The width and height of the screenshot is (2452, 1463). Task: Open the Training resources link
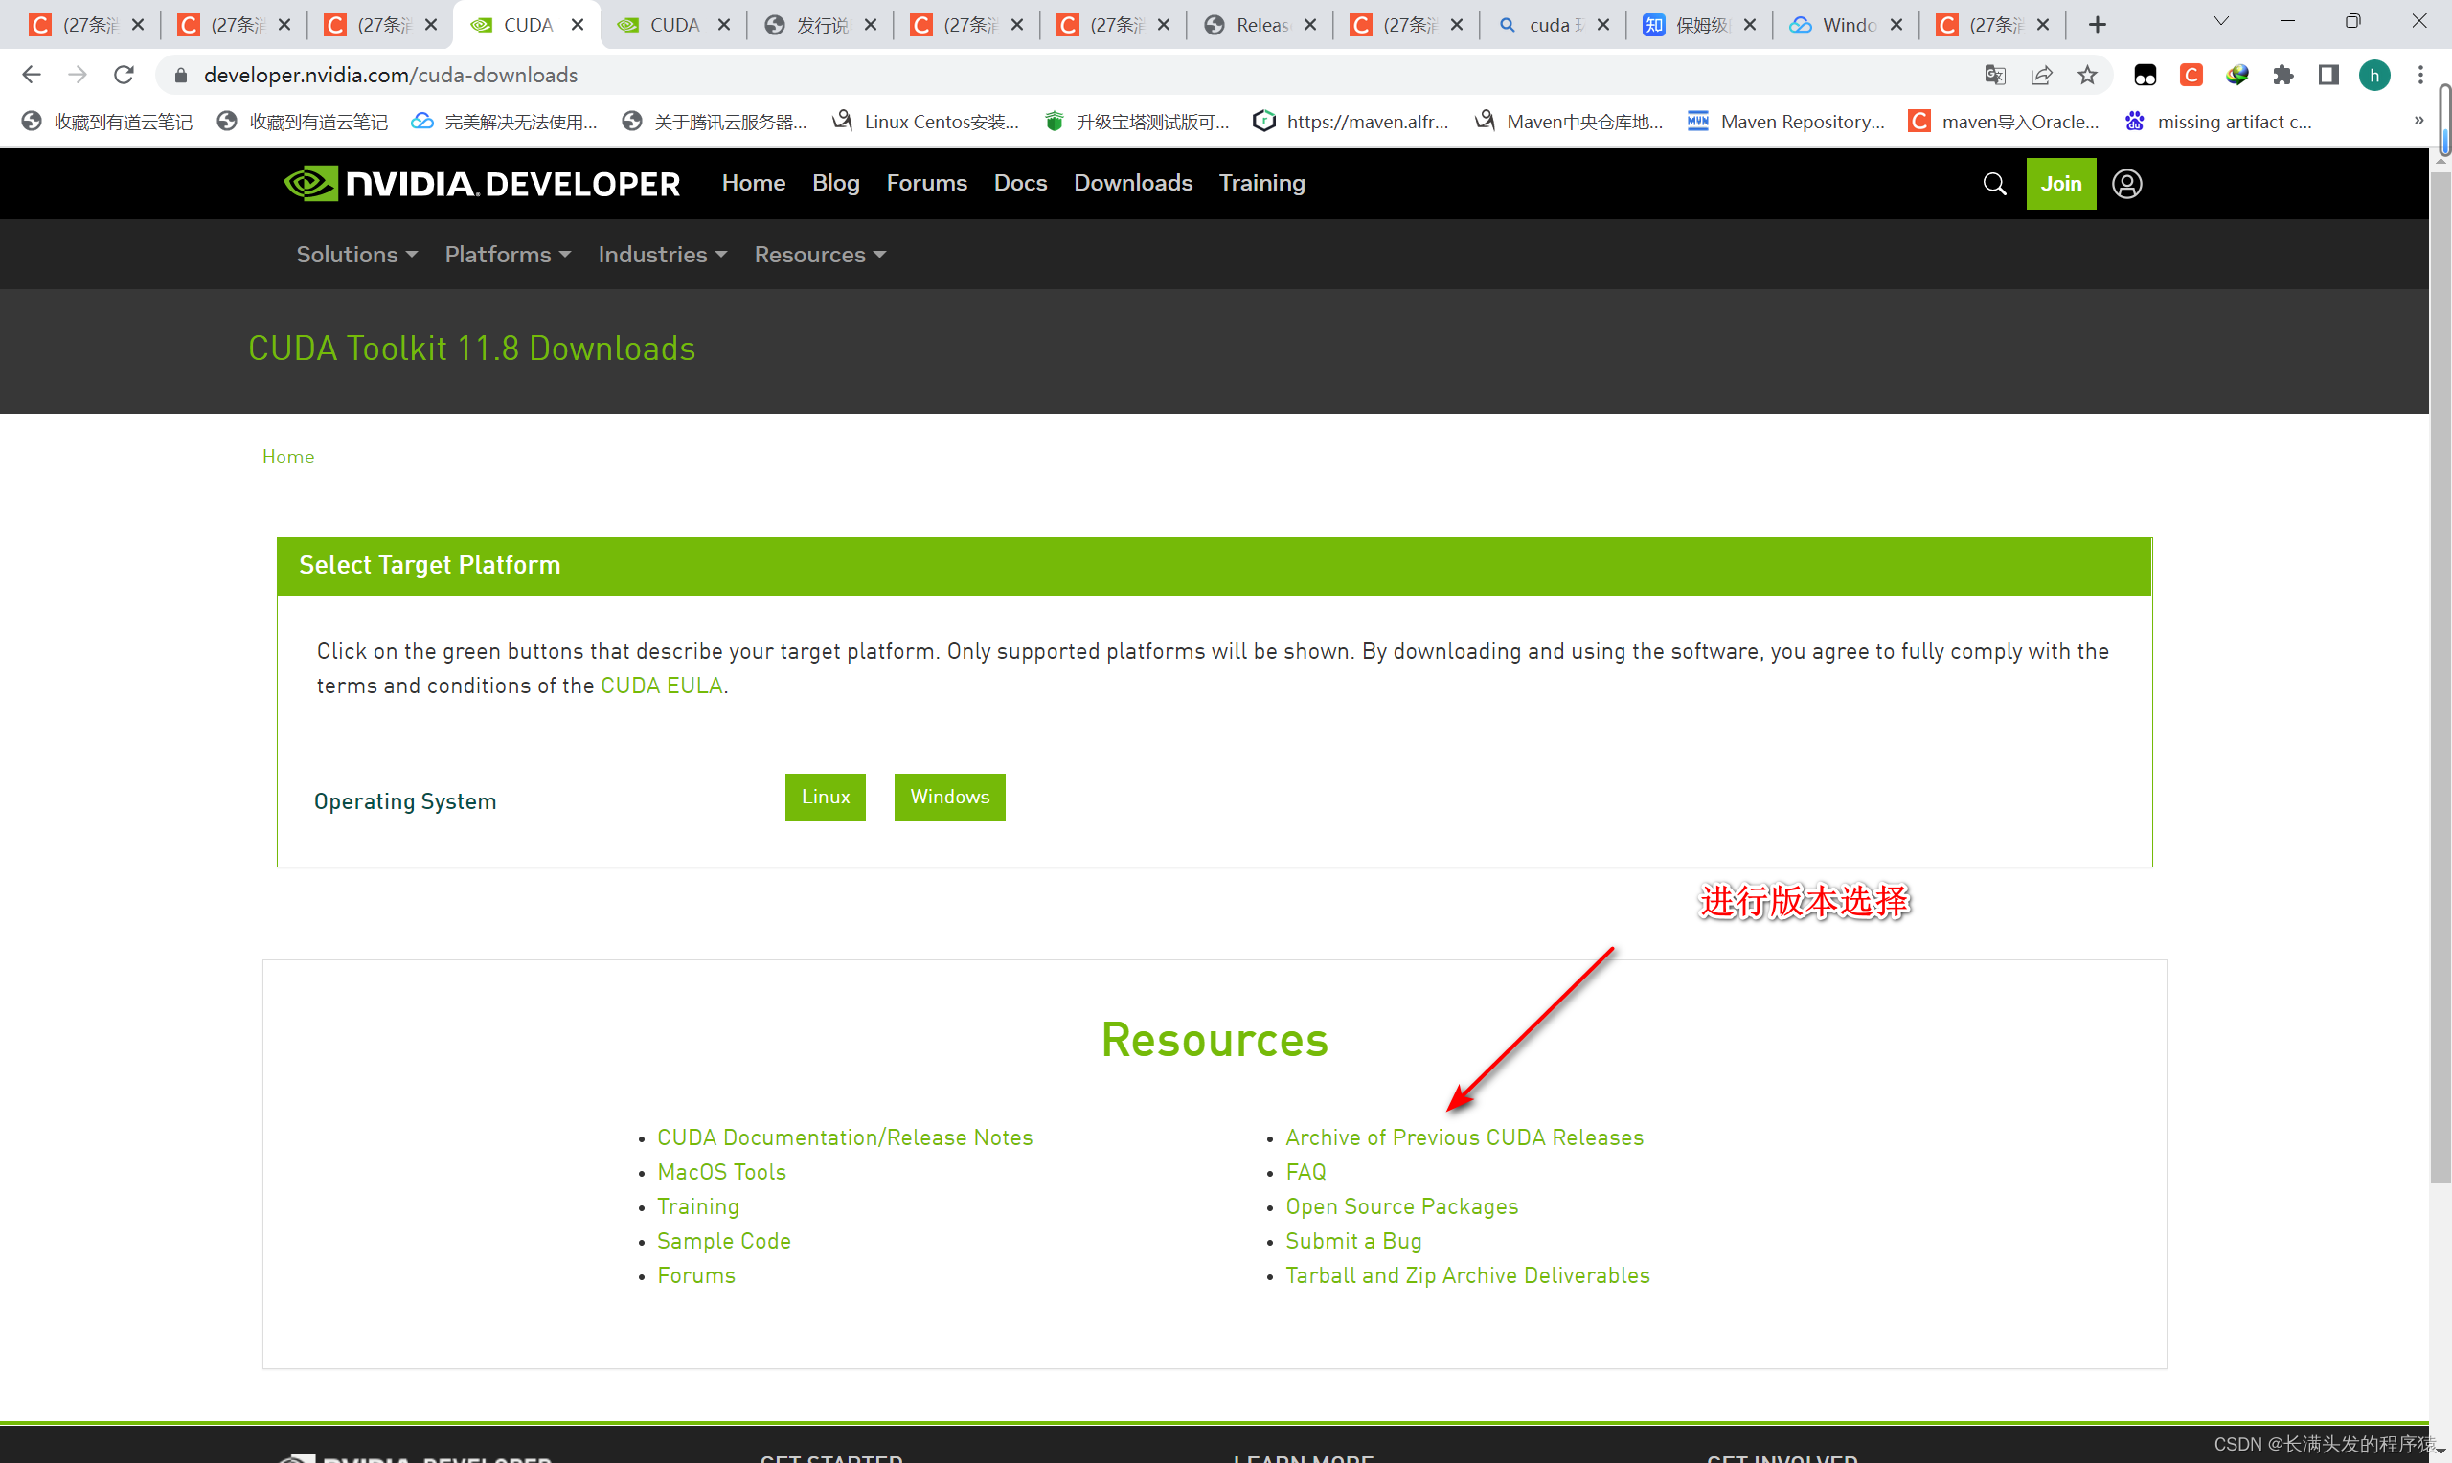coord(698,1206)
